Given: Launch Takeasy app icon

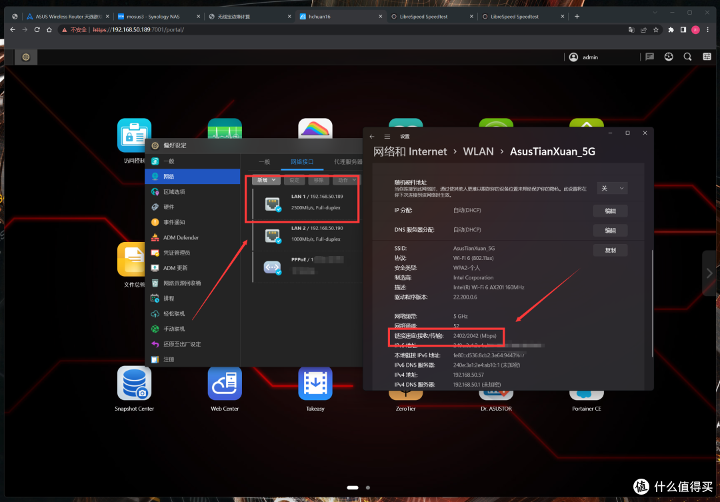Looking at the screenshot, I should pyautogui.click(x=315, y=383).
